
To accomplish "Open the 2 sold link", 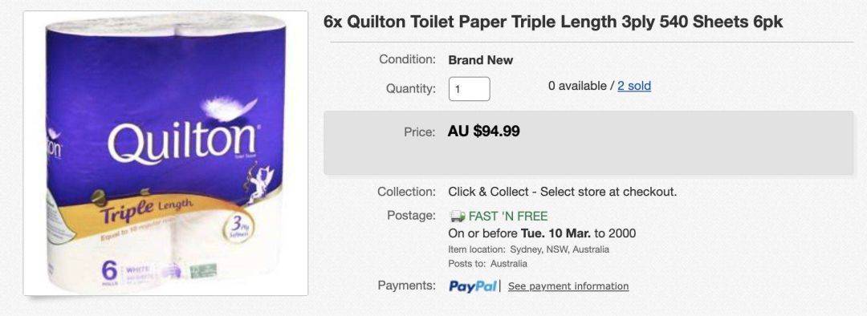I will tap(634, 86).
